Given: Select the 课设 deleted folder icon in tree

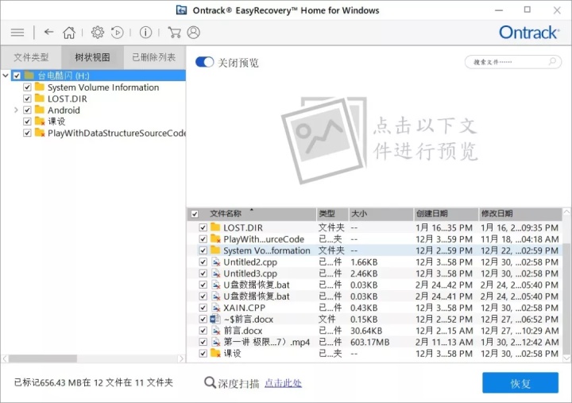Looking at the screenshot, I should [40, 121].
